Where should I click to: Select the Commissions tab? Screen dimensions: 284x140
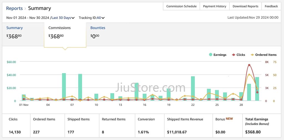point(60,28)
